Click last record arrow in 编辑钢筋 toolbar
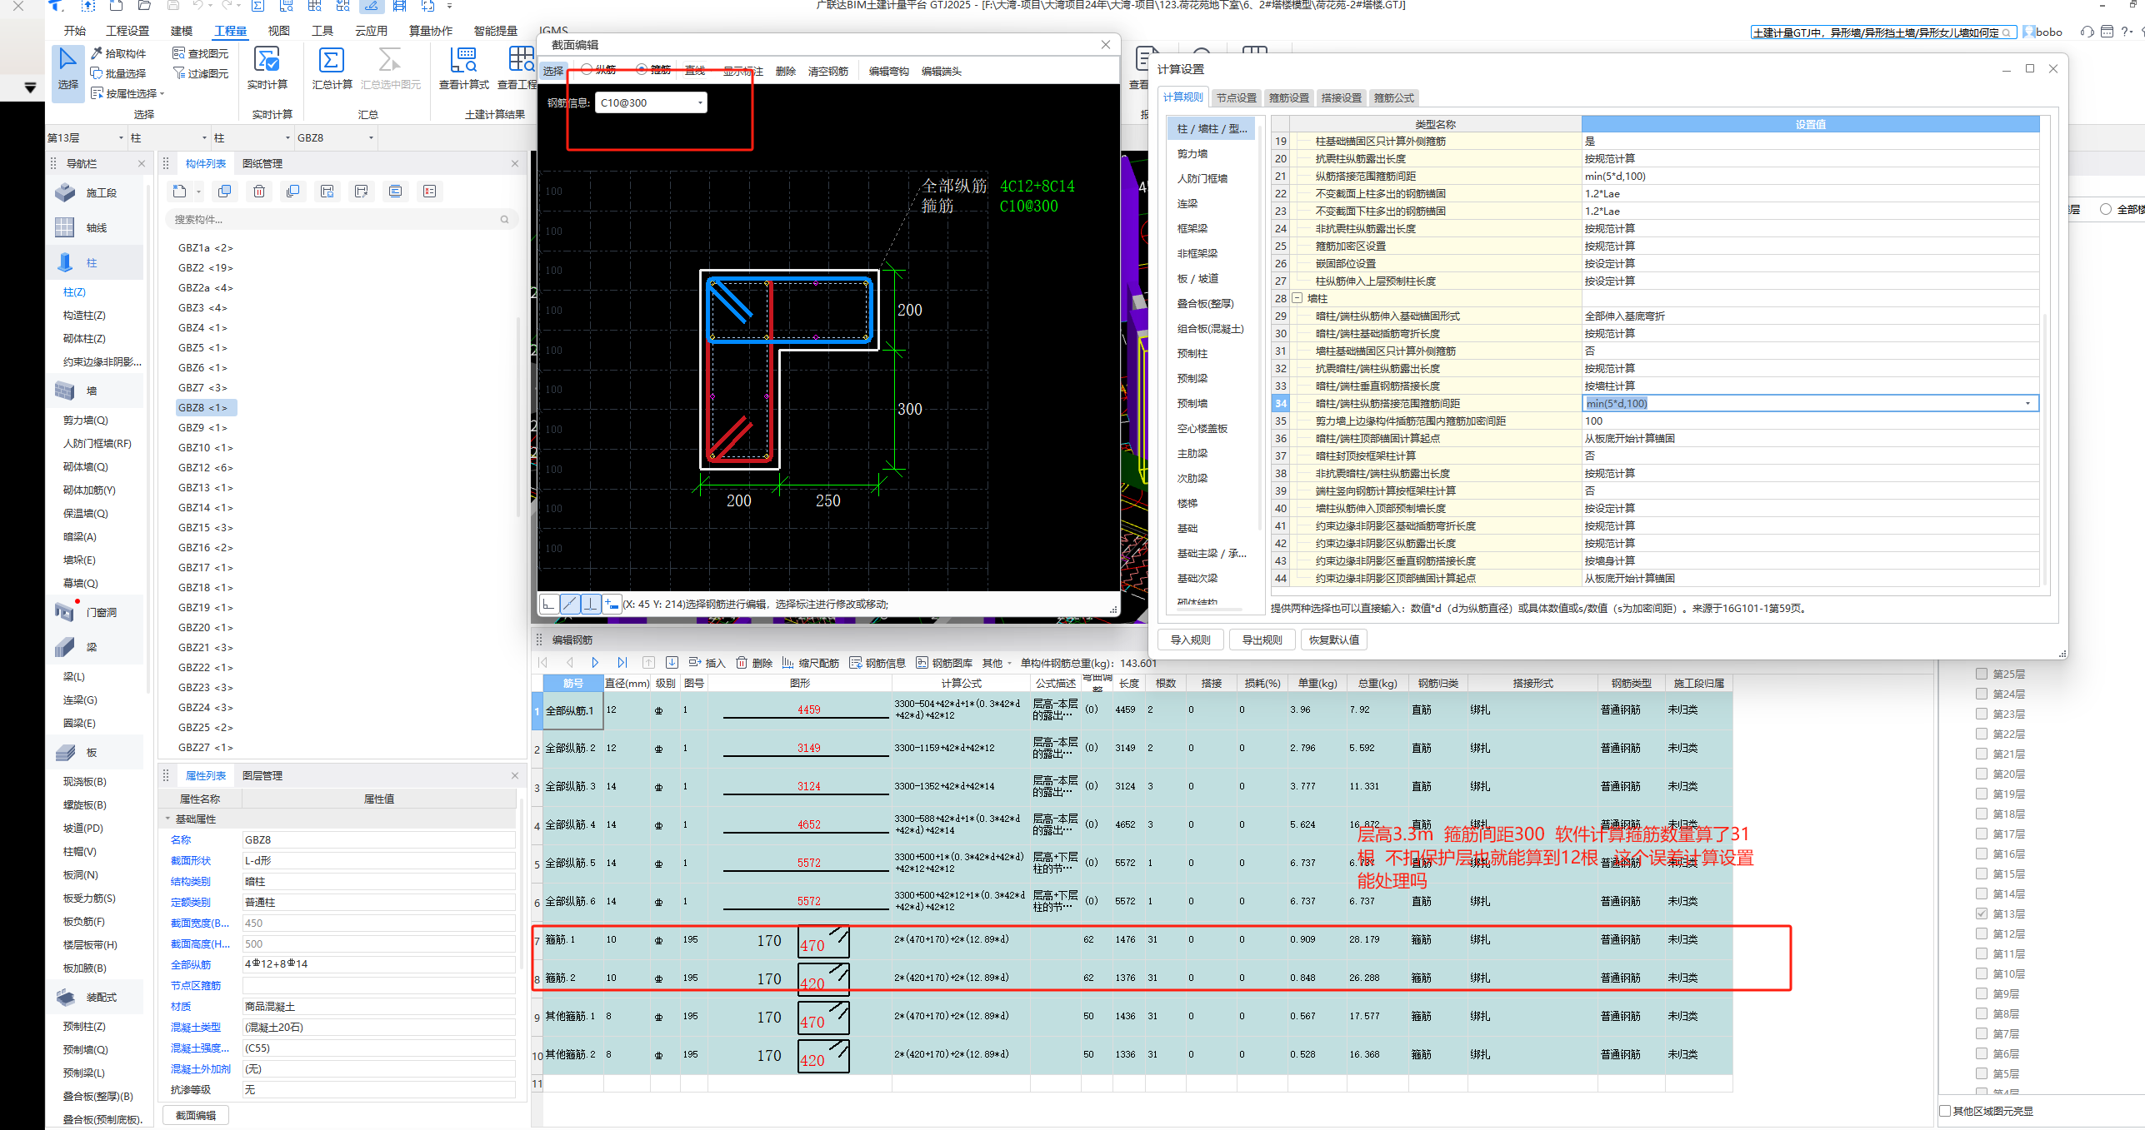The height and width of the screenshot is (1130, 2145). [x=622, y=663]
